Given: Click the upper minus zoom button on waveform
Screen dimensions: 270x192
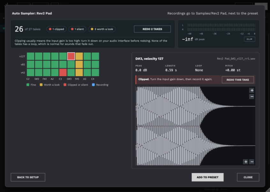Looking at the screenshot, I should pos(252,97).
